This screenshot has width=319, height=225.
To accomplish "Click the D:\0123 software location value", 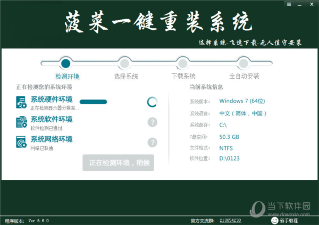I will click(x=229, y=159).
